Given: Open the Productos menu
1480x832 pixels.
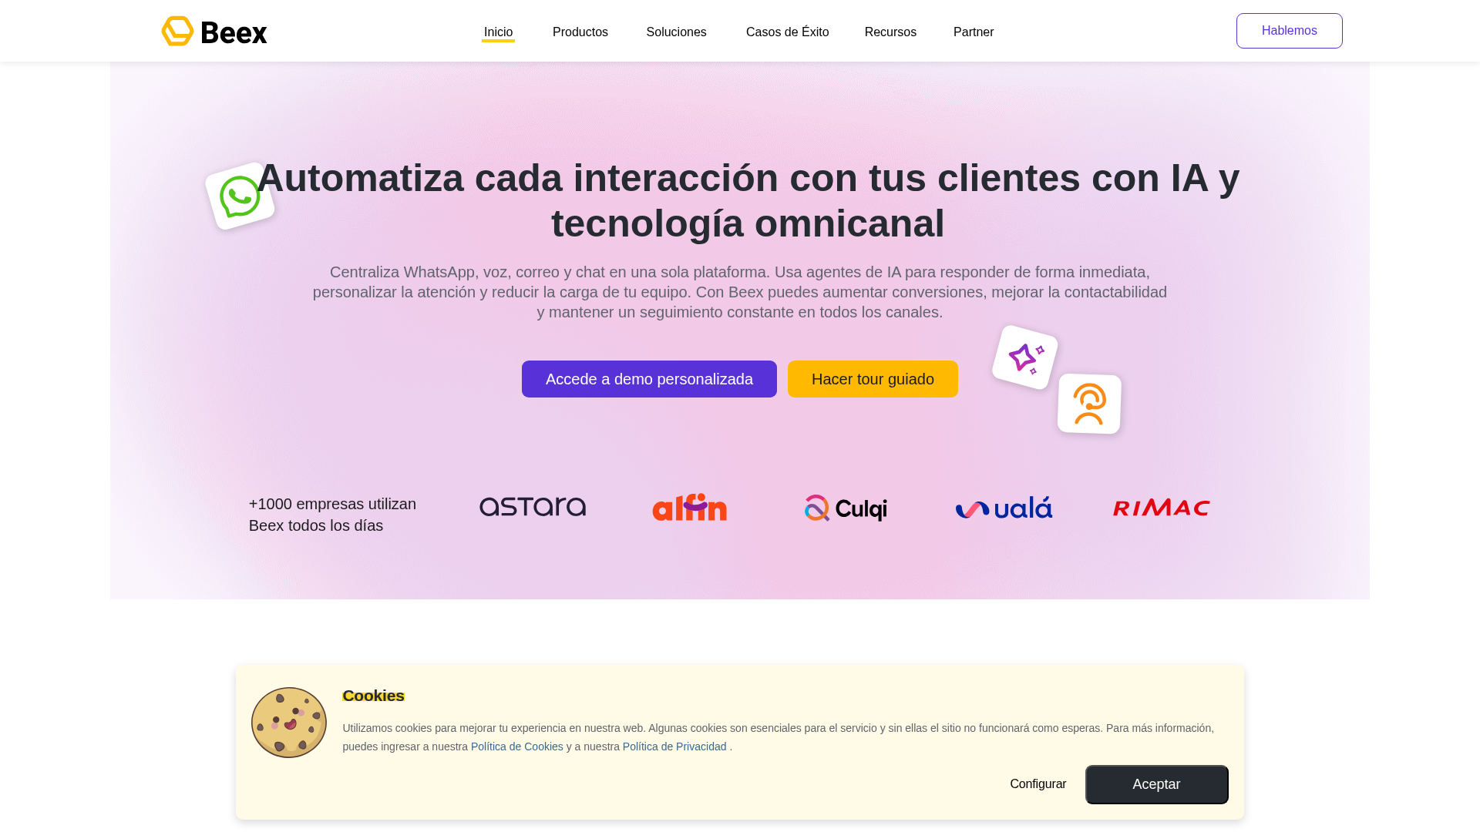Looking at the screenshot, I should [580, 32].
